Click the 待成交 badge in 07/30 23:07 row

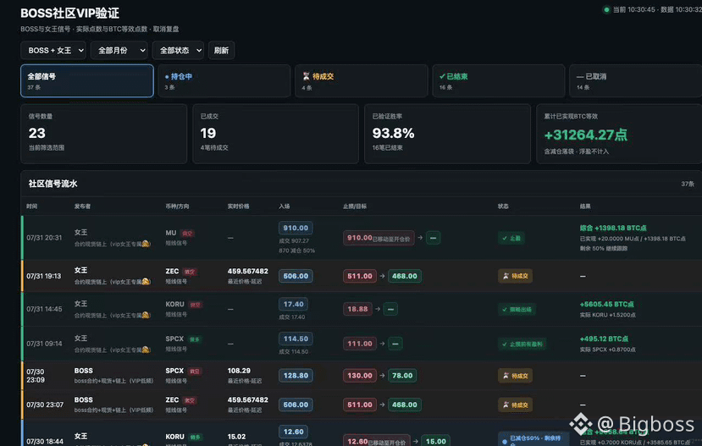pos(516,405)
